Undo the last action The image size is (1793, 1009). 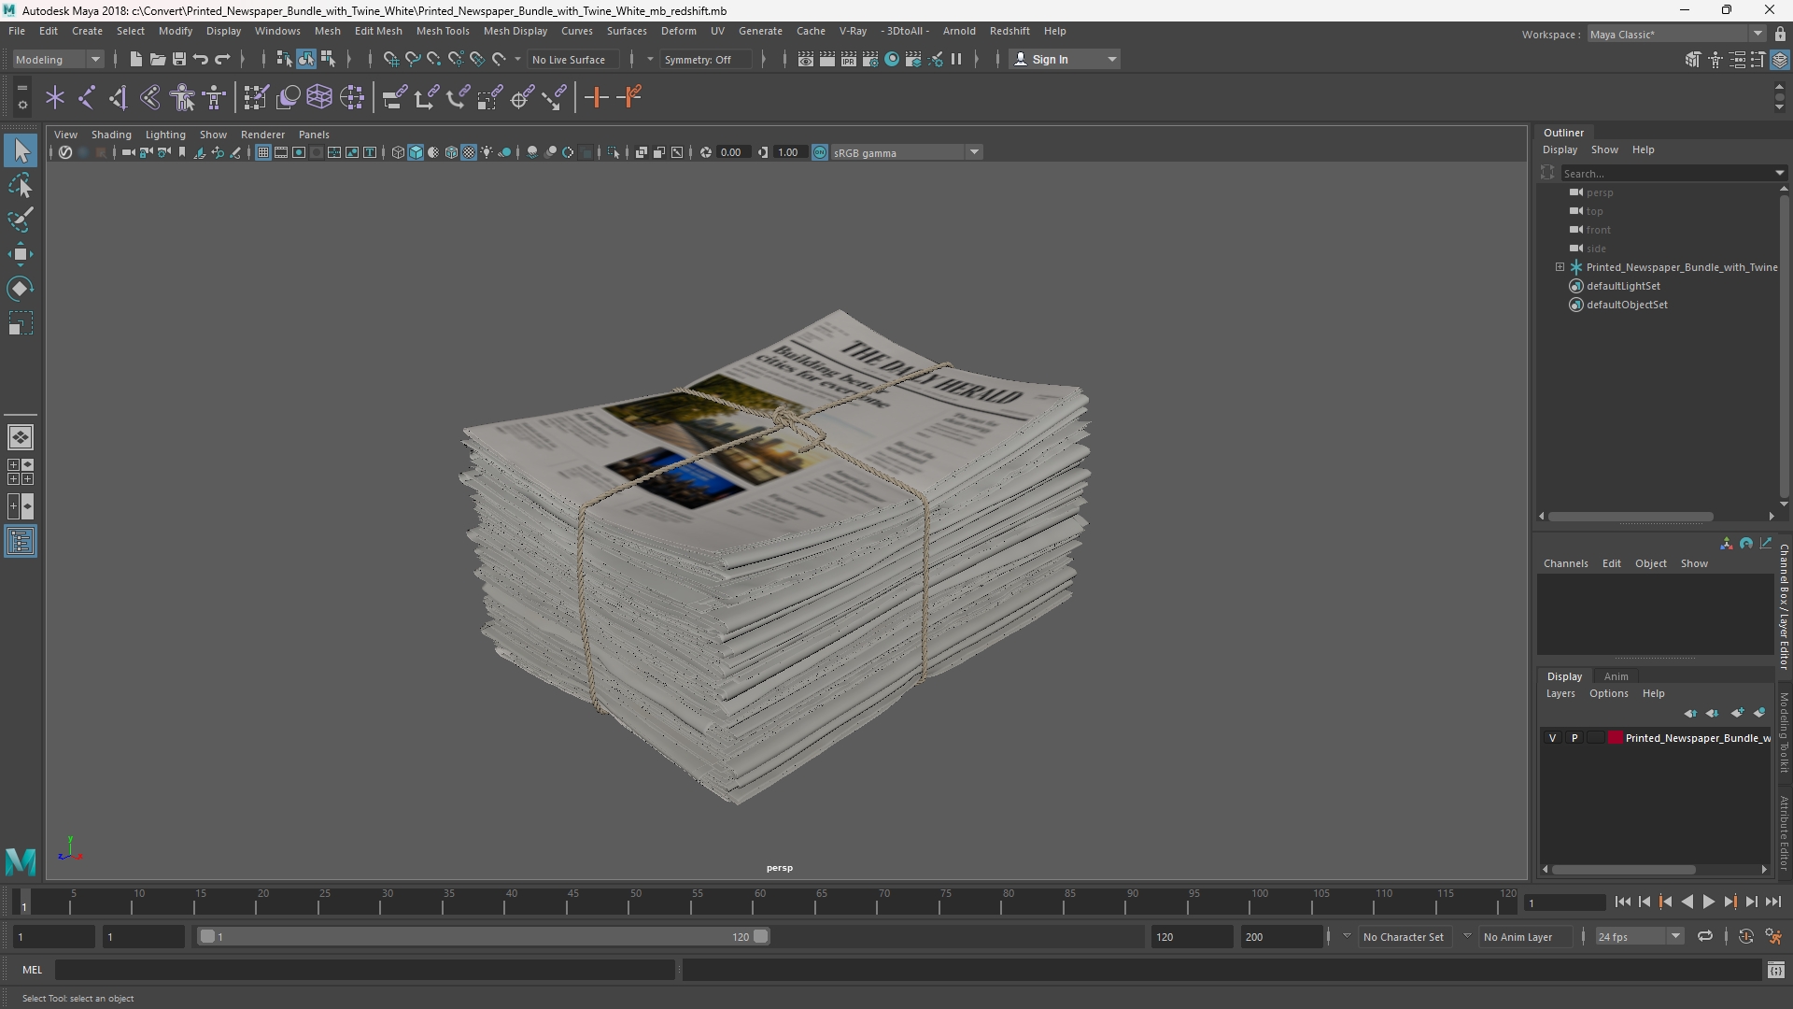pyautogui.click(x=201, y=59)
